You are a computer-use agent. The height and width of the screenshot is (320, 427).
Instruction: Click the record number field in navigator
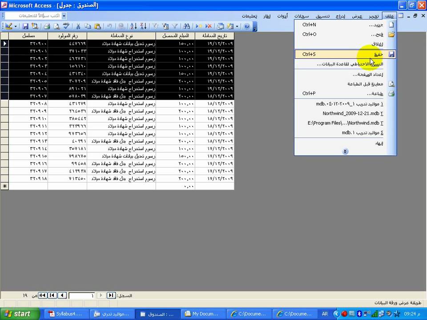point(82,296)
